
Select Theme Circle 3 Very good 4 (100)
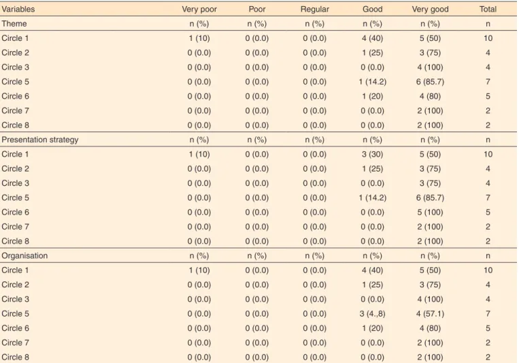430,67
